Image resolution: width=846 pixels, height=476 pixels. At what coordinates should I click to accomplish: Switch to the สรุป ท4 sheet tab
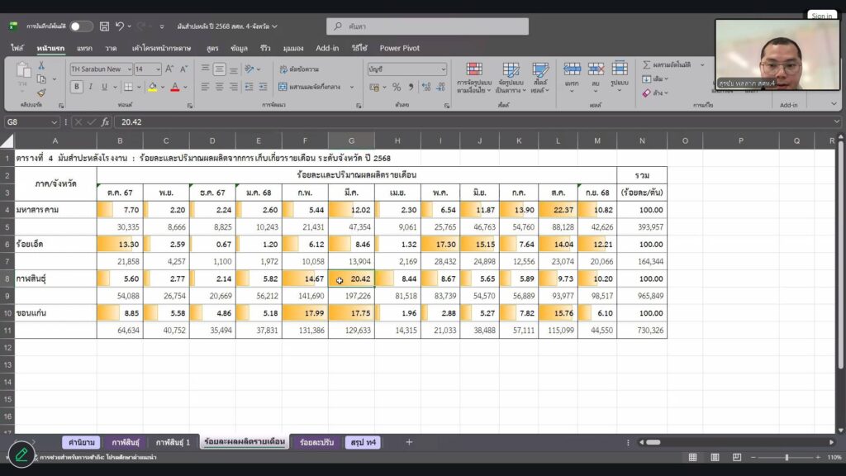tap(363, 442)
